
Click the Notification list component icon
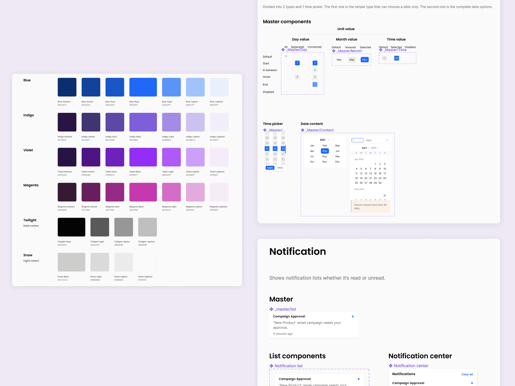(x=271, y=366)
